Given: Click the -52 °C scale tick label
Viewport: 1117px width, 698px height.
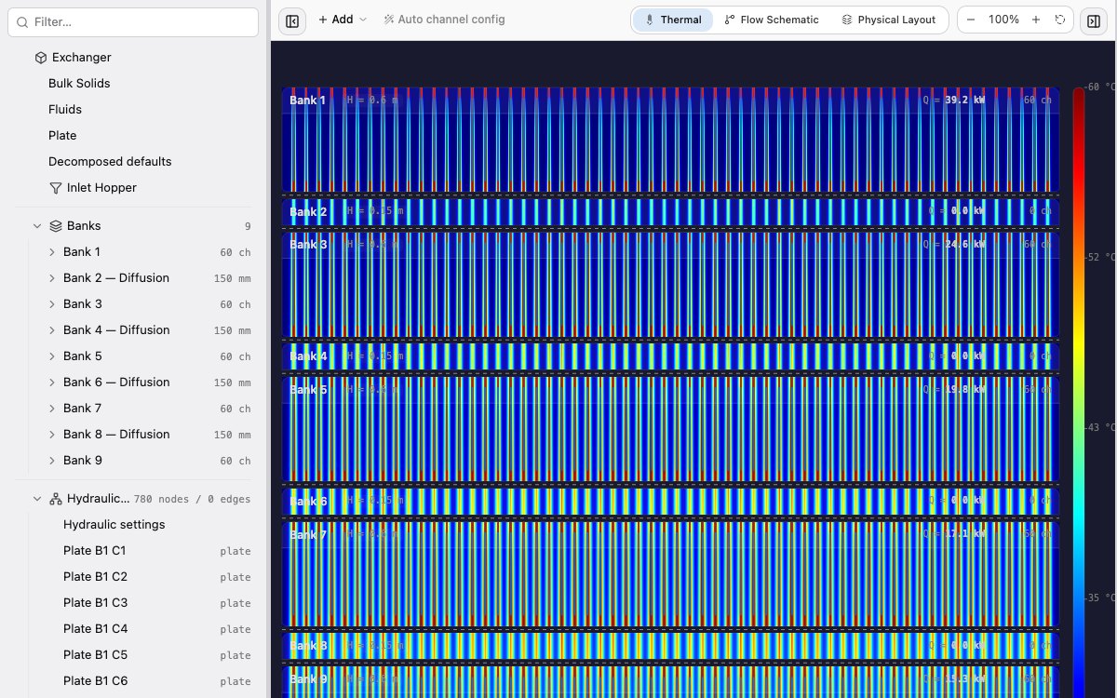Looking at the screenshot, I should [1101, 257].
